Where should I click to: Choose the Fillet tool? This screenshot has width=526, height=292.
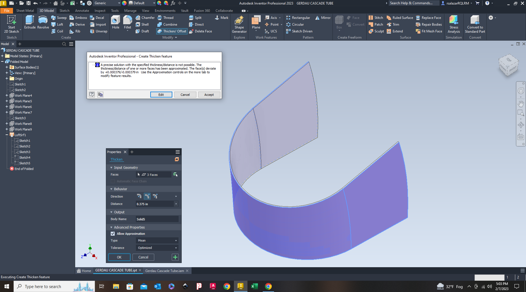point(127,22)
